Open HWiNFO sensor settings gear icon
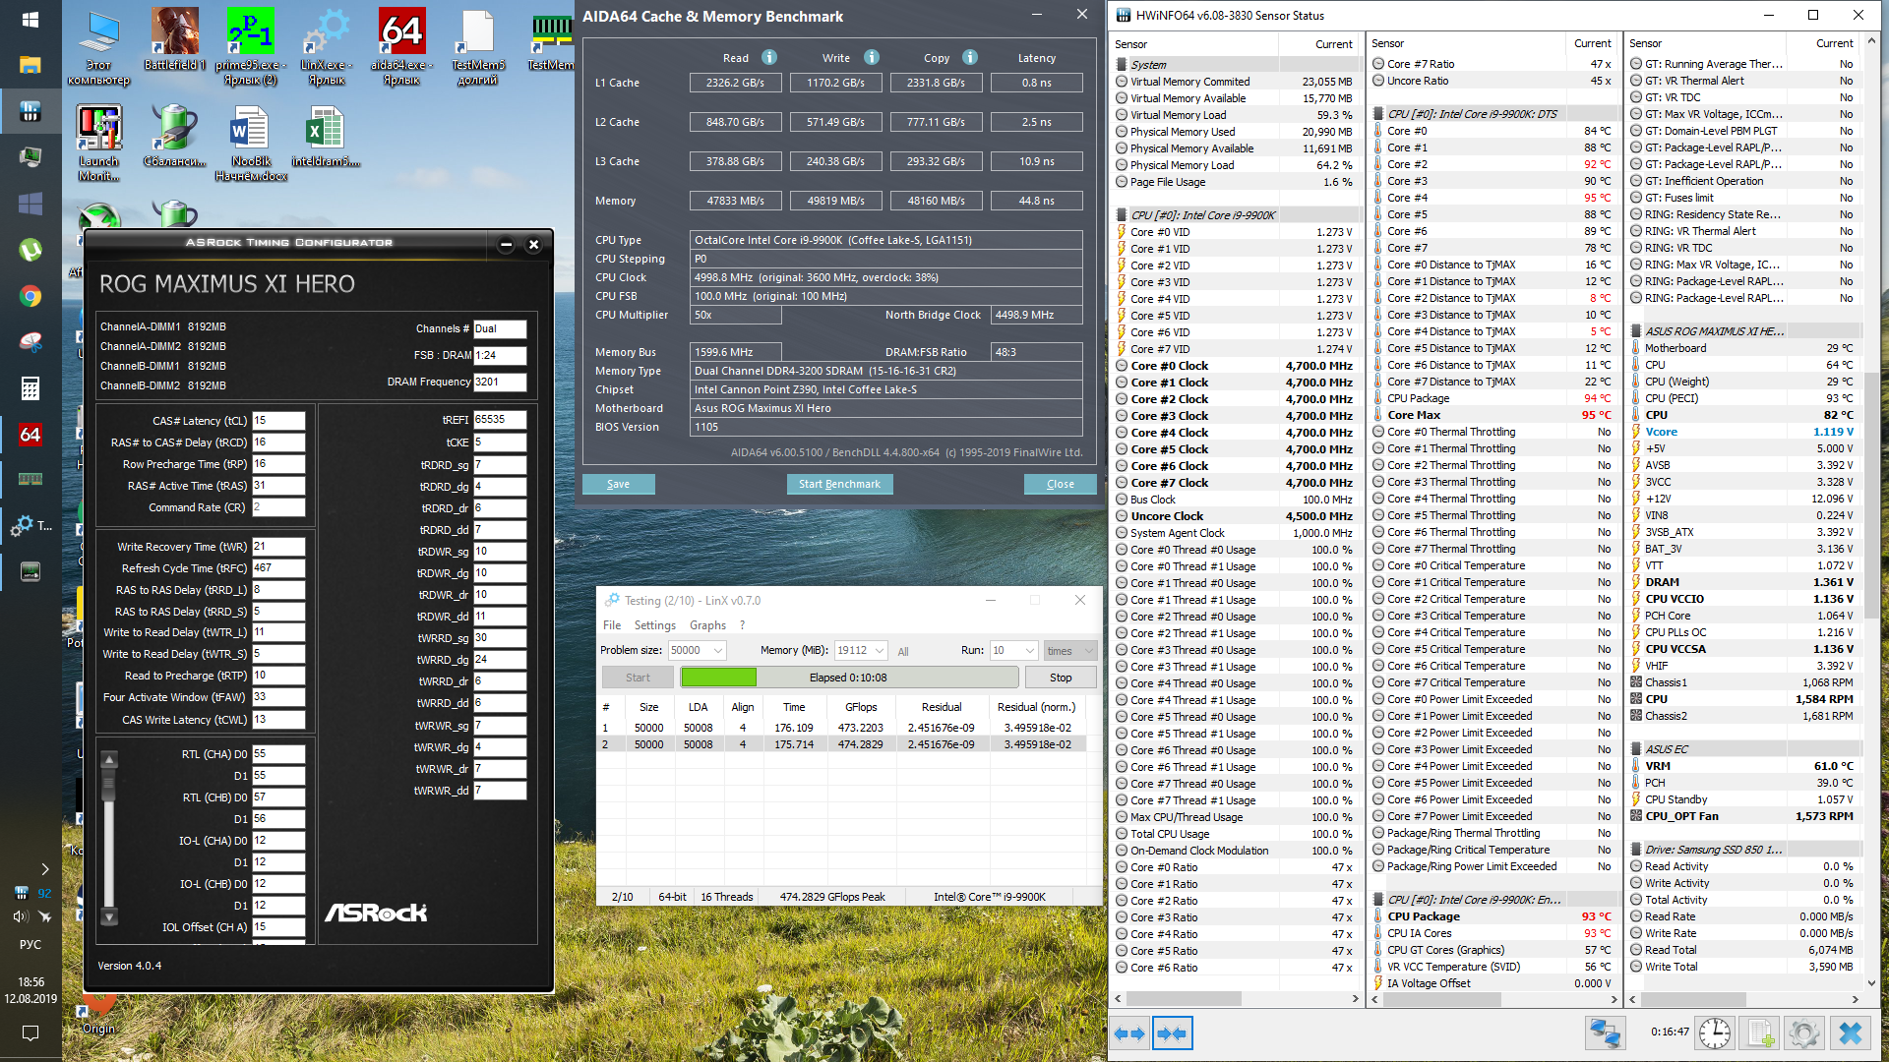 1803,1033
